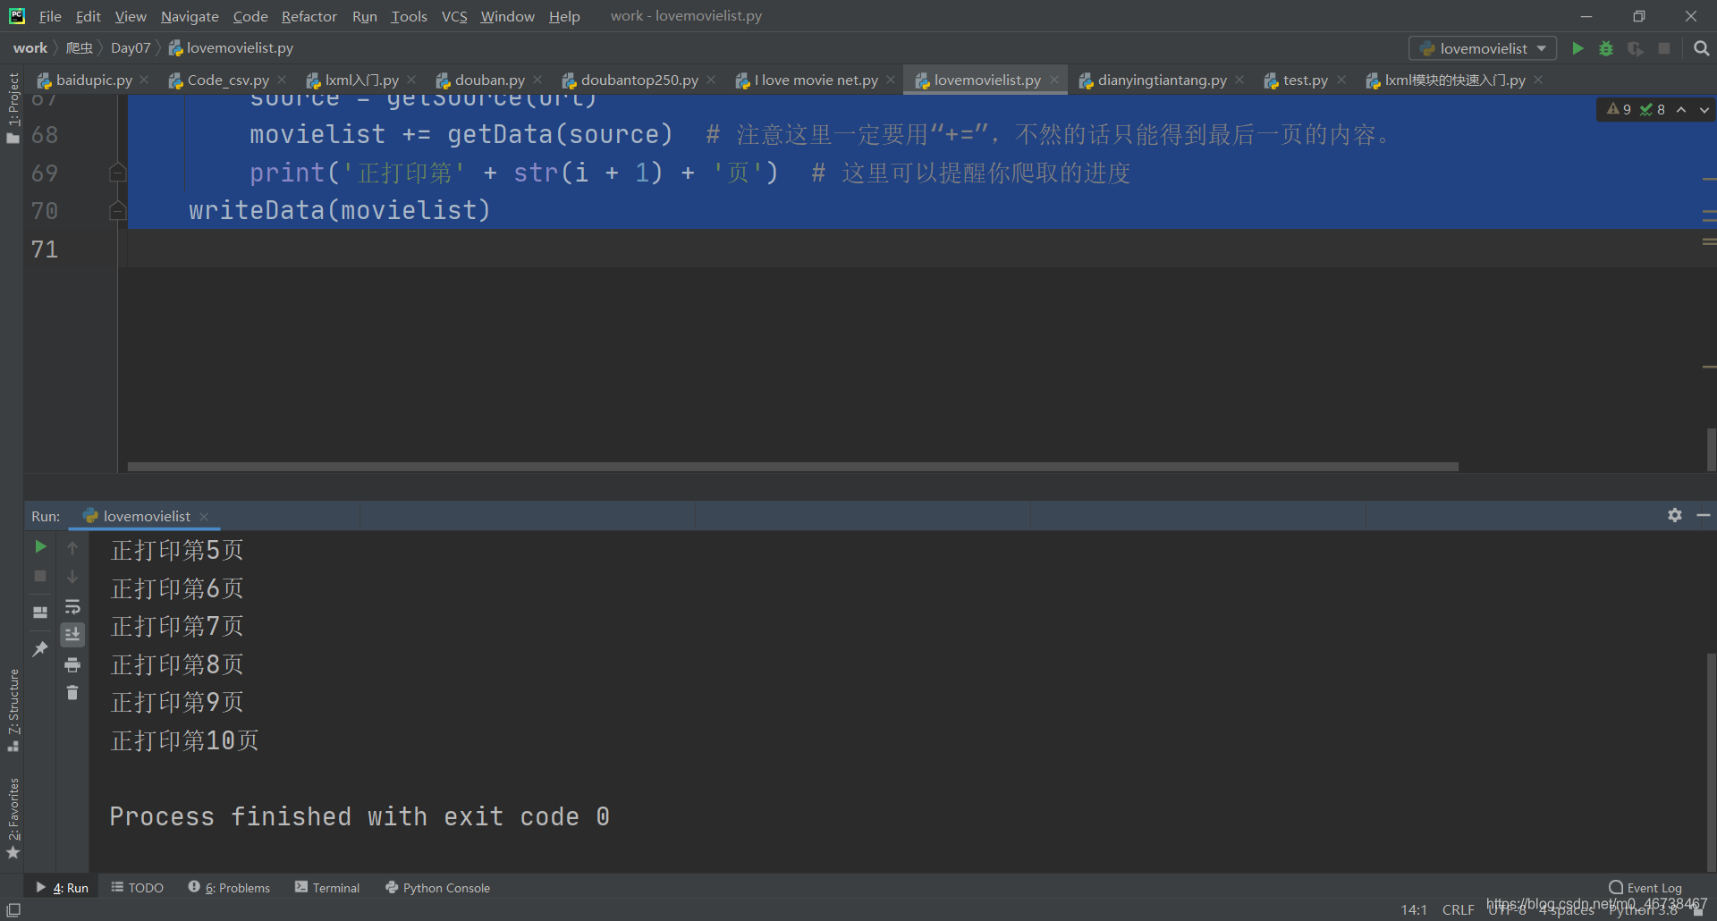Go up the stack trace arrow
This screenshot has height=921, width=1717.
[x=72, y=547]
